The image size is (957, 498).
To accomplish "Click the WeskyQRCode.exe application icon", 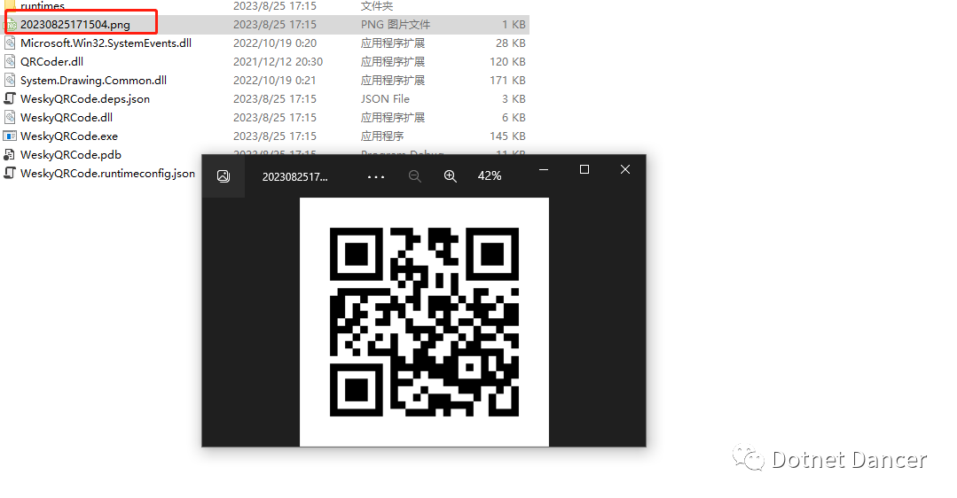I will click(x=10, y=136).
